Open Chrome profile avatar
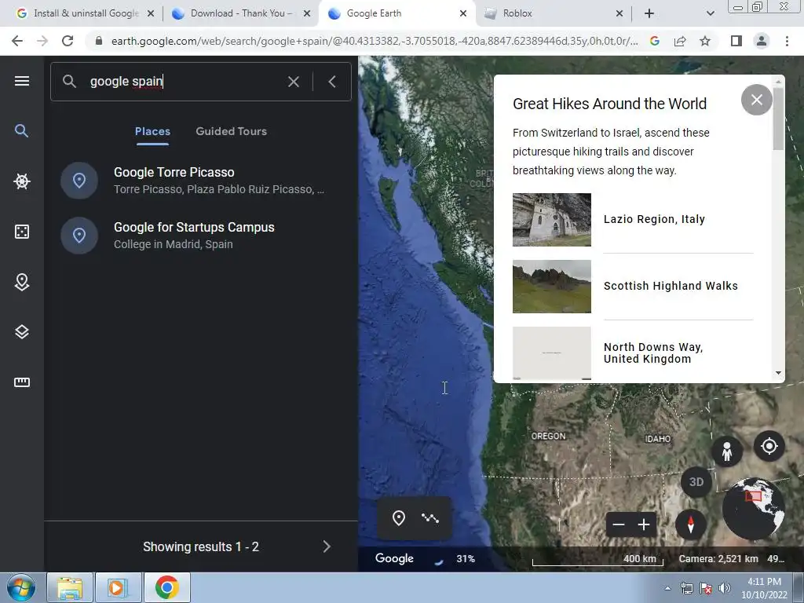804x603 pixels. pyautogui.click(x=762, y=41)
